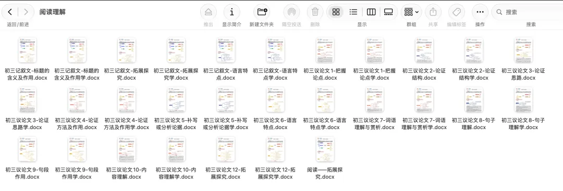Click the eject (推出) icon

pos(208,12)
